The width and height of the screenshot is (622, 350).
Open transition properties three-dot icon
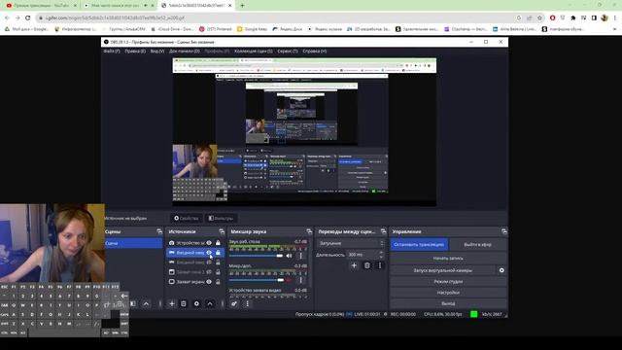pos(380,265)
